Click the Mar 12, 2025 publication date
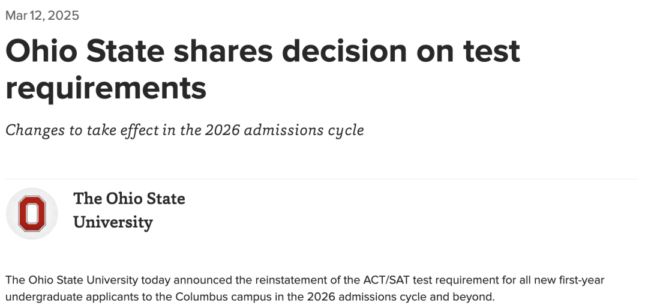 [x=42, y=16]
